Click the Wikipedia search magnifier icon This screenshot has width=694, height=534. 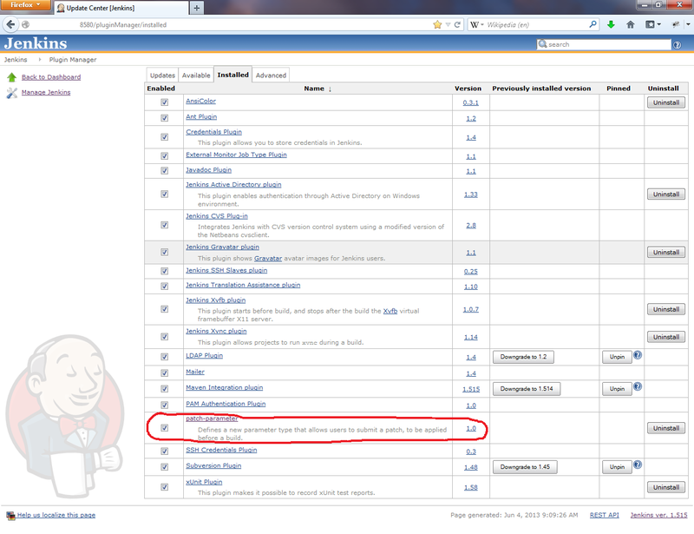(593, 24)
